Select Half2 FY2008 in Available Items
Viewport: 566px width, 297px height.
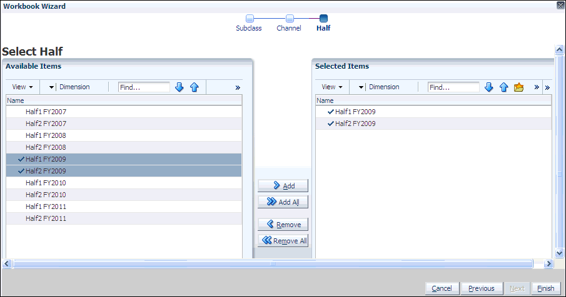tap(124, 147)
